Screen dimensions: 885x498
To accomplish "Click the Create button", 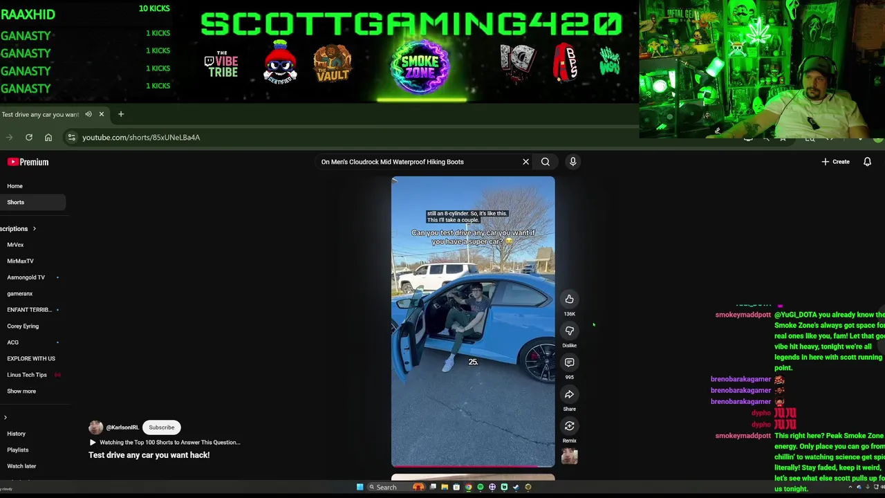I will click(x=836, y=162).
